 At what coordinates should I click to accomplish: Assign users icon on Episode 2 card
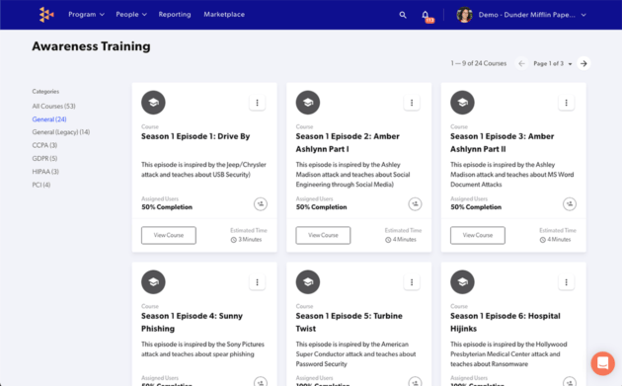(415, 204)
